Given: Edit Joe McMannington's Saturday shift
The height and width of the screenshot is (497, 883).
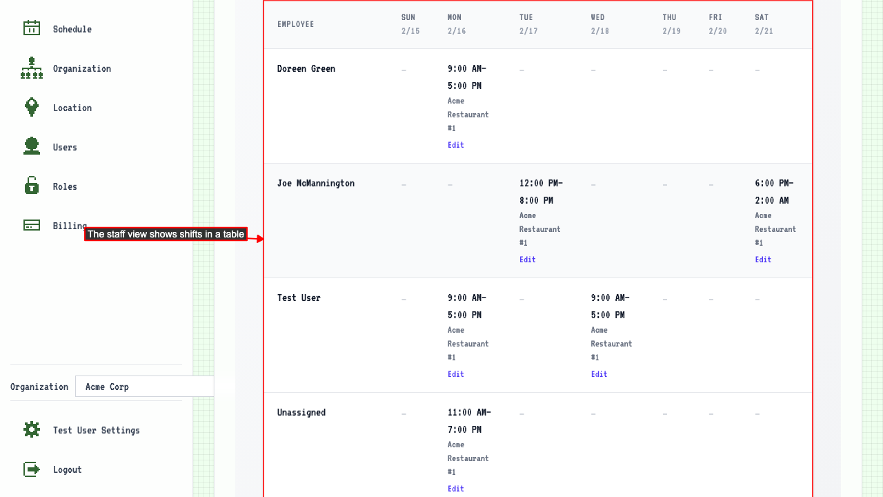Looking at the screenshot, I should pyautogui.click(x=762, y=259).
